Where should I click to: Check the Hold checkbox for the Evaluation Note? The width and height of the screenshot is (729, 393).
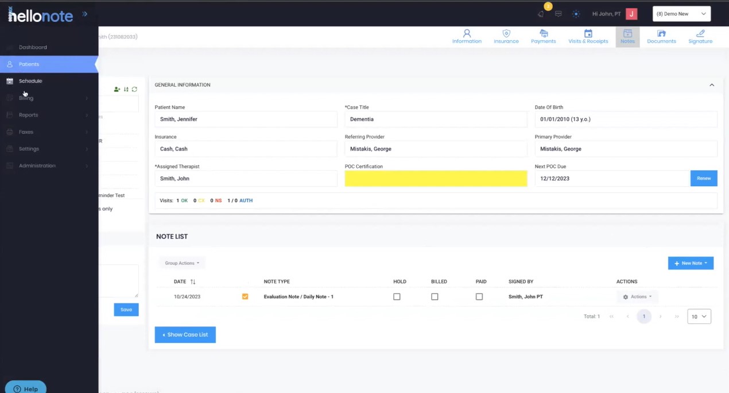tap(397, 296)
